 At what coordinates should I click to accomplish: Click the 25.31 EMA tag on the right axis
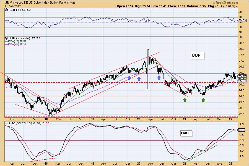tap(242, 81)
